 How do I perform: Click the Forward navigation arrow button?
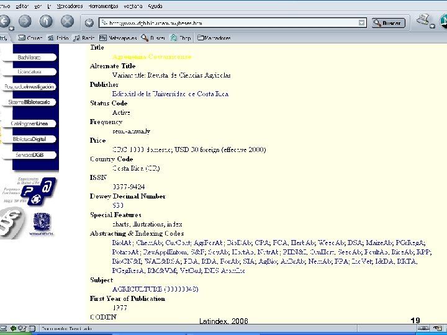(x=25, y=21)
